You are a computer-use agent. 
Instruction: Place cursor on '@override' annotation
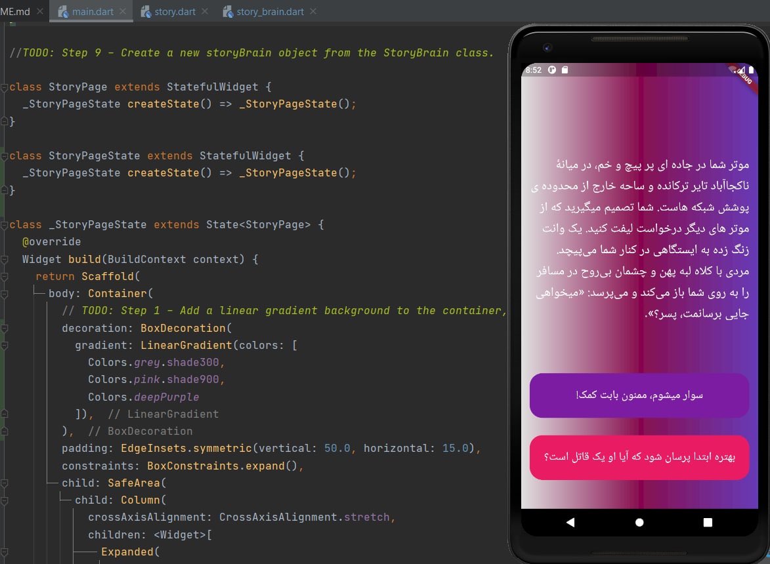pos(52,242)
